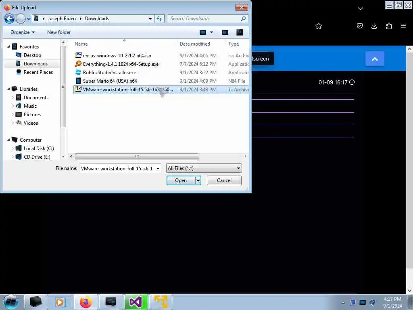Click the ISO file icon
This screenshot has width=413, height=310.
(x=78, y=55)
